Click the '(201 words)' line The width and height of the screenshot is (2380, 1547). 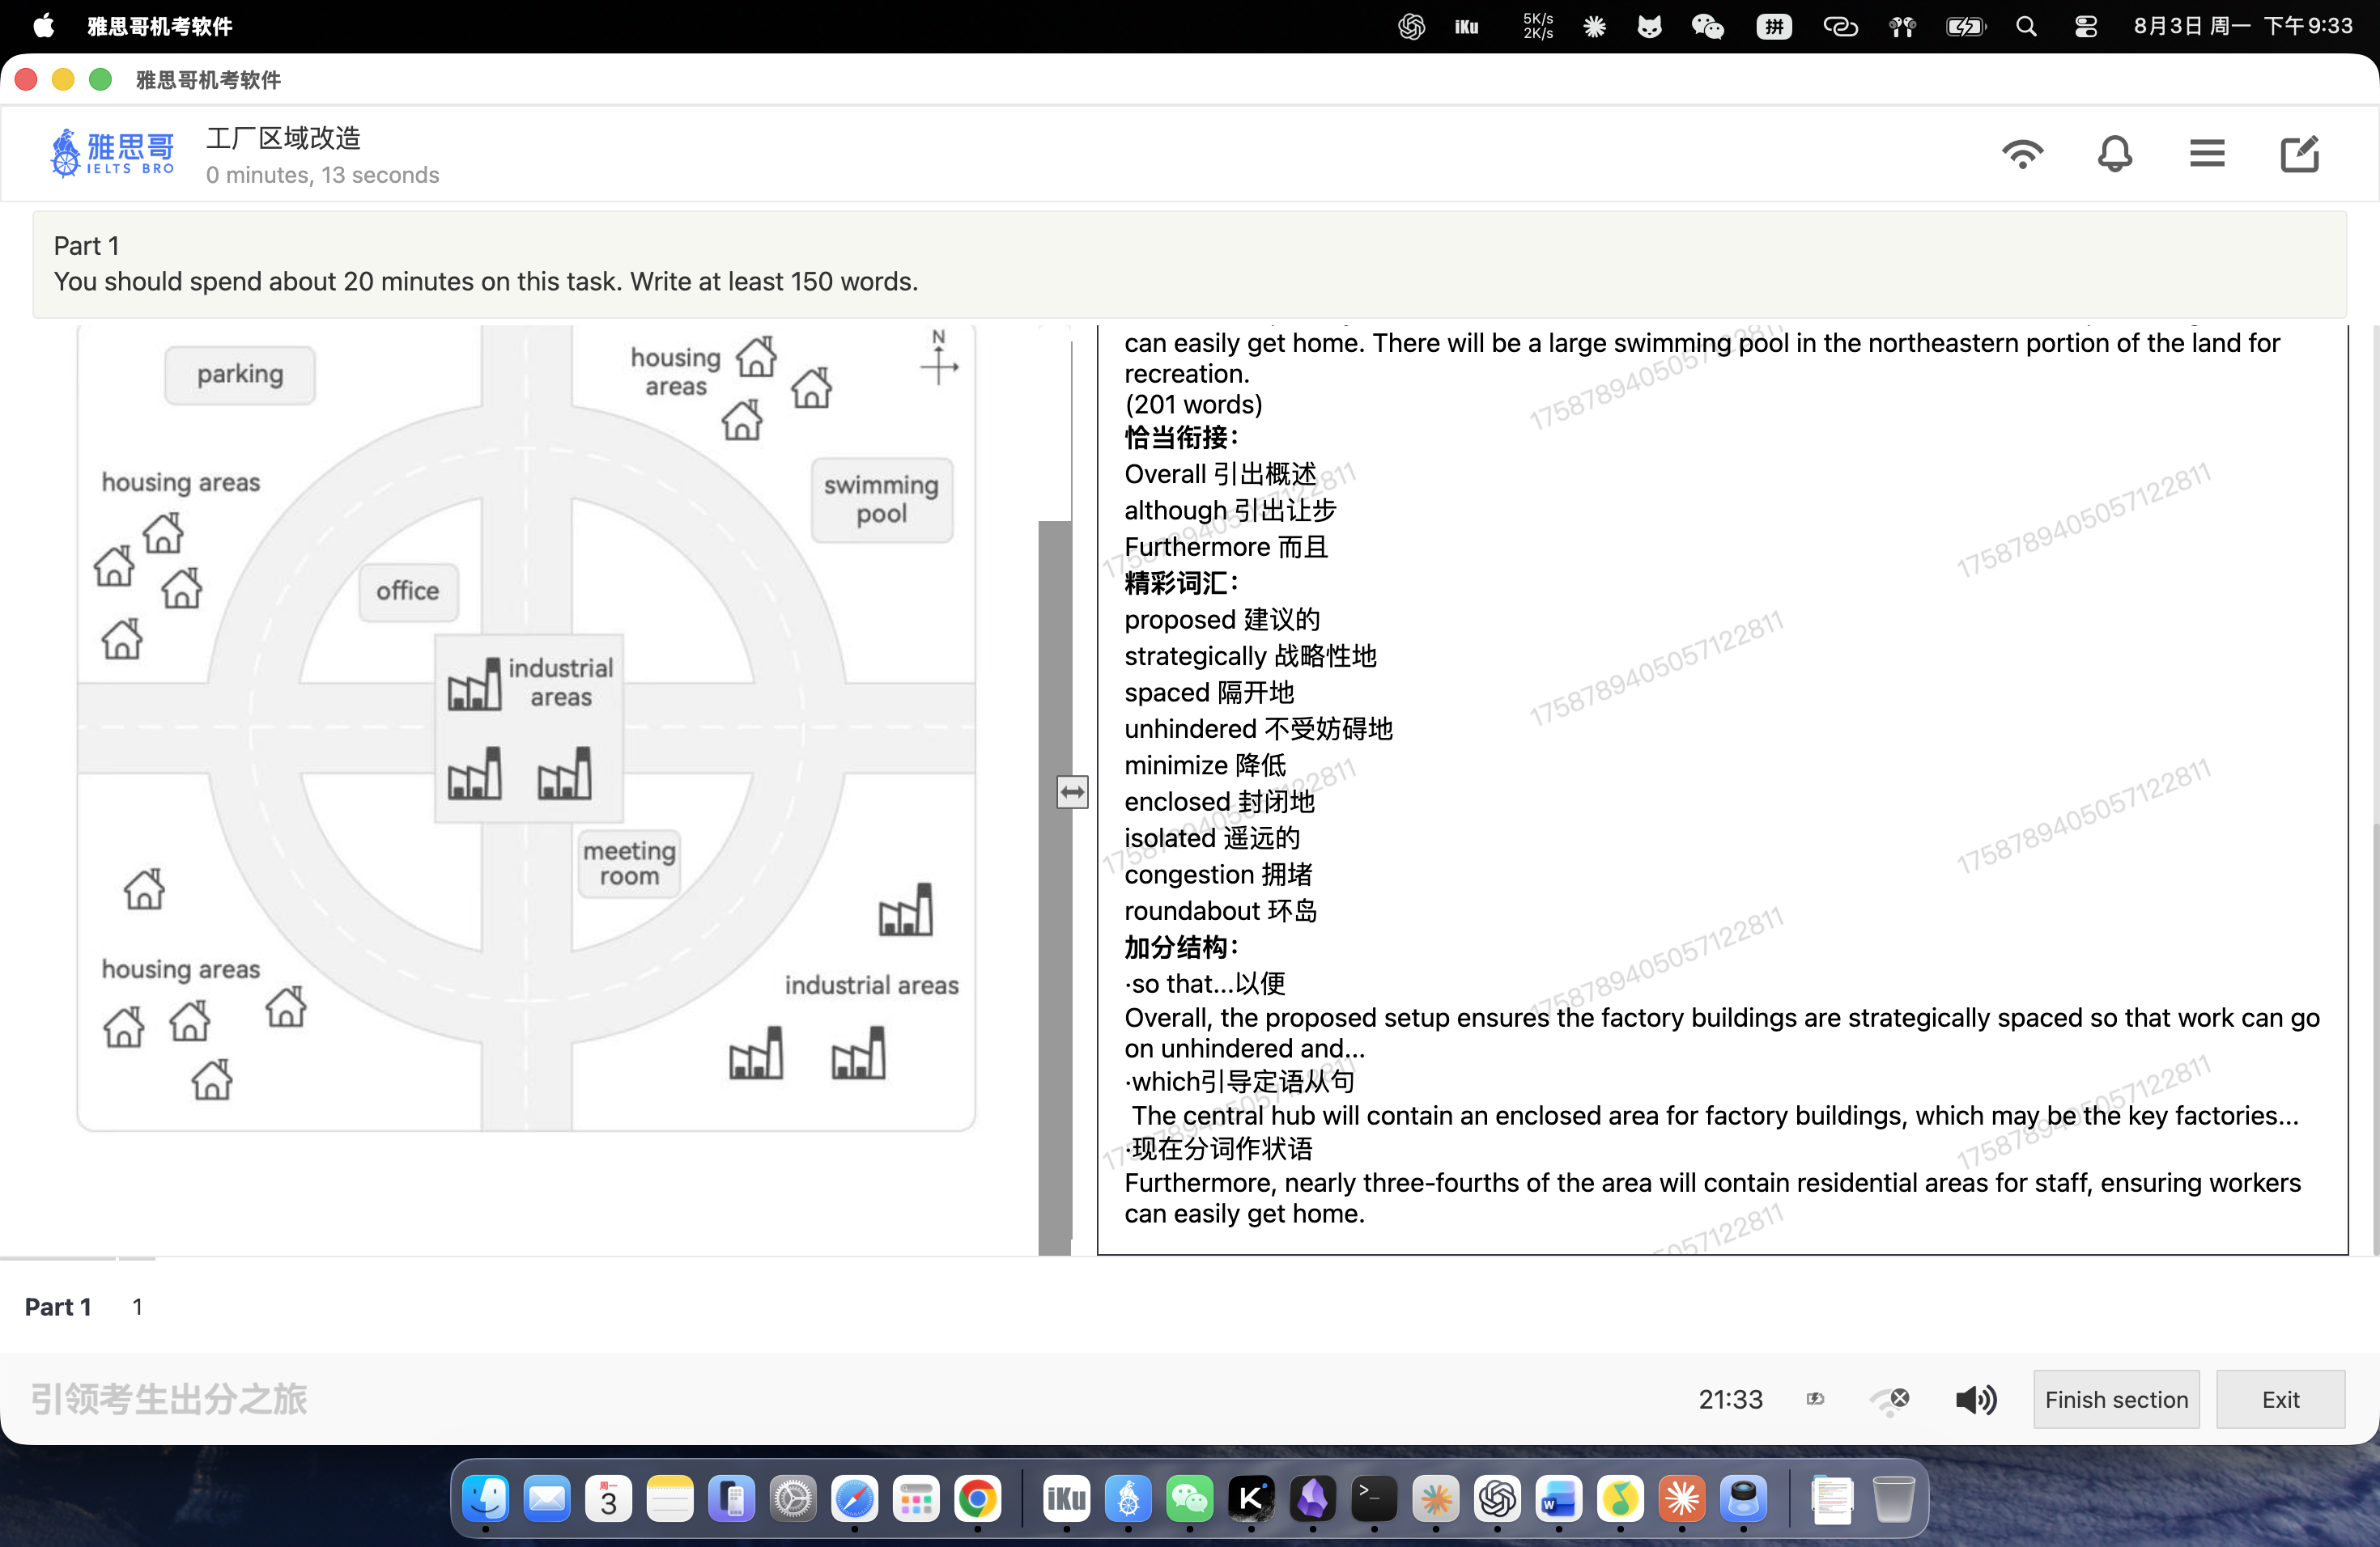coord(1193,404)
